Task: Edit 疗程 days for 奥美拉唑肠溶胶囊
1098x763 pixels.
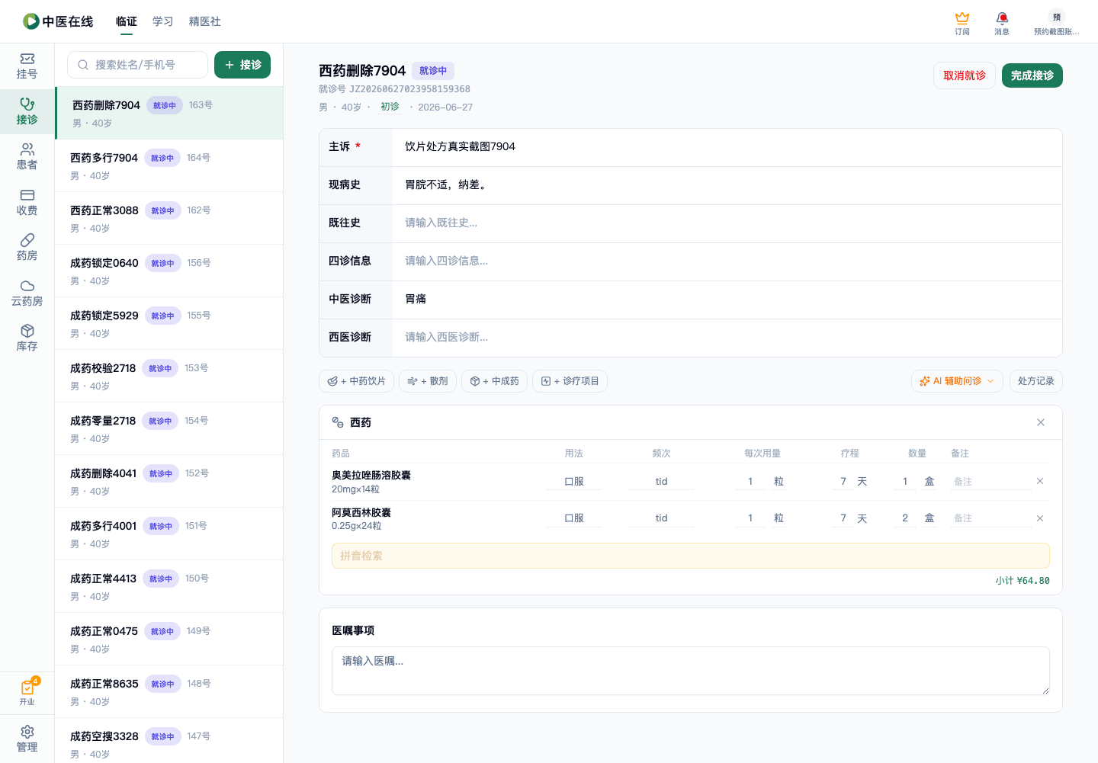Action: coord(843,482)
